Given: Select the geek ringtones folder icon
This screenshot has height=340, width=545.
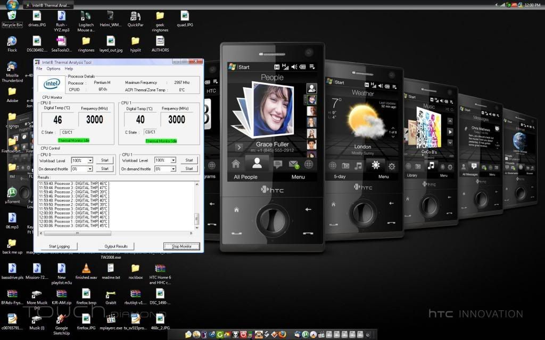Looking at the screenshot, I should 160,21.
